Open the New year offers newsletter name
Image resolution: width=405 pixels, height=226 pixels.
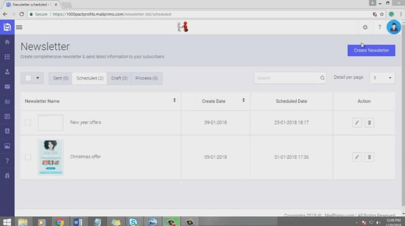(86, 122)
